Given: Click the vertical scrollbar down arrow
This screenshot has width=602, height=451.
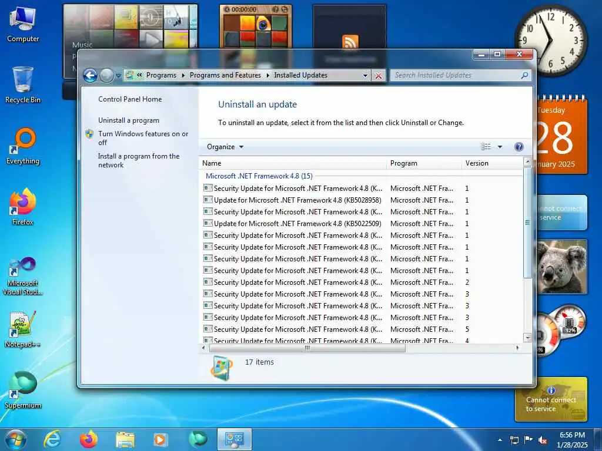Looking at the screenshot, I should (527, 338).
